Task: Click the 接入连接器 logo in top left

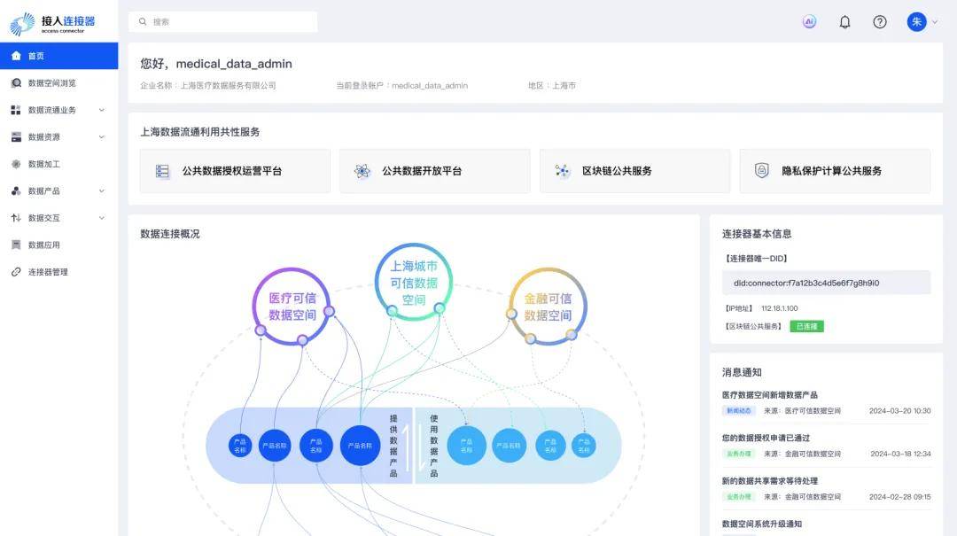Action: click(53, 22)
